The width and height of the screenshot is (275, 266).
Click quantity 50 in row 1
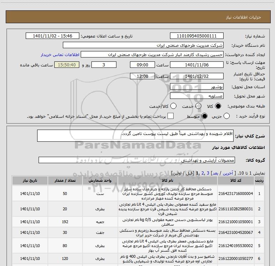[65, 194]
